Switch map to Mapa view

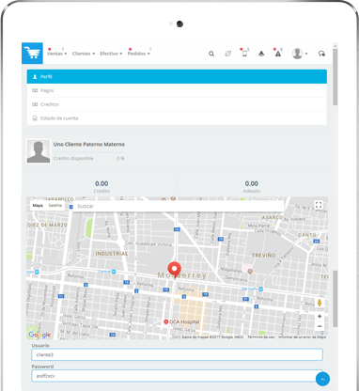click(38, 206)
